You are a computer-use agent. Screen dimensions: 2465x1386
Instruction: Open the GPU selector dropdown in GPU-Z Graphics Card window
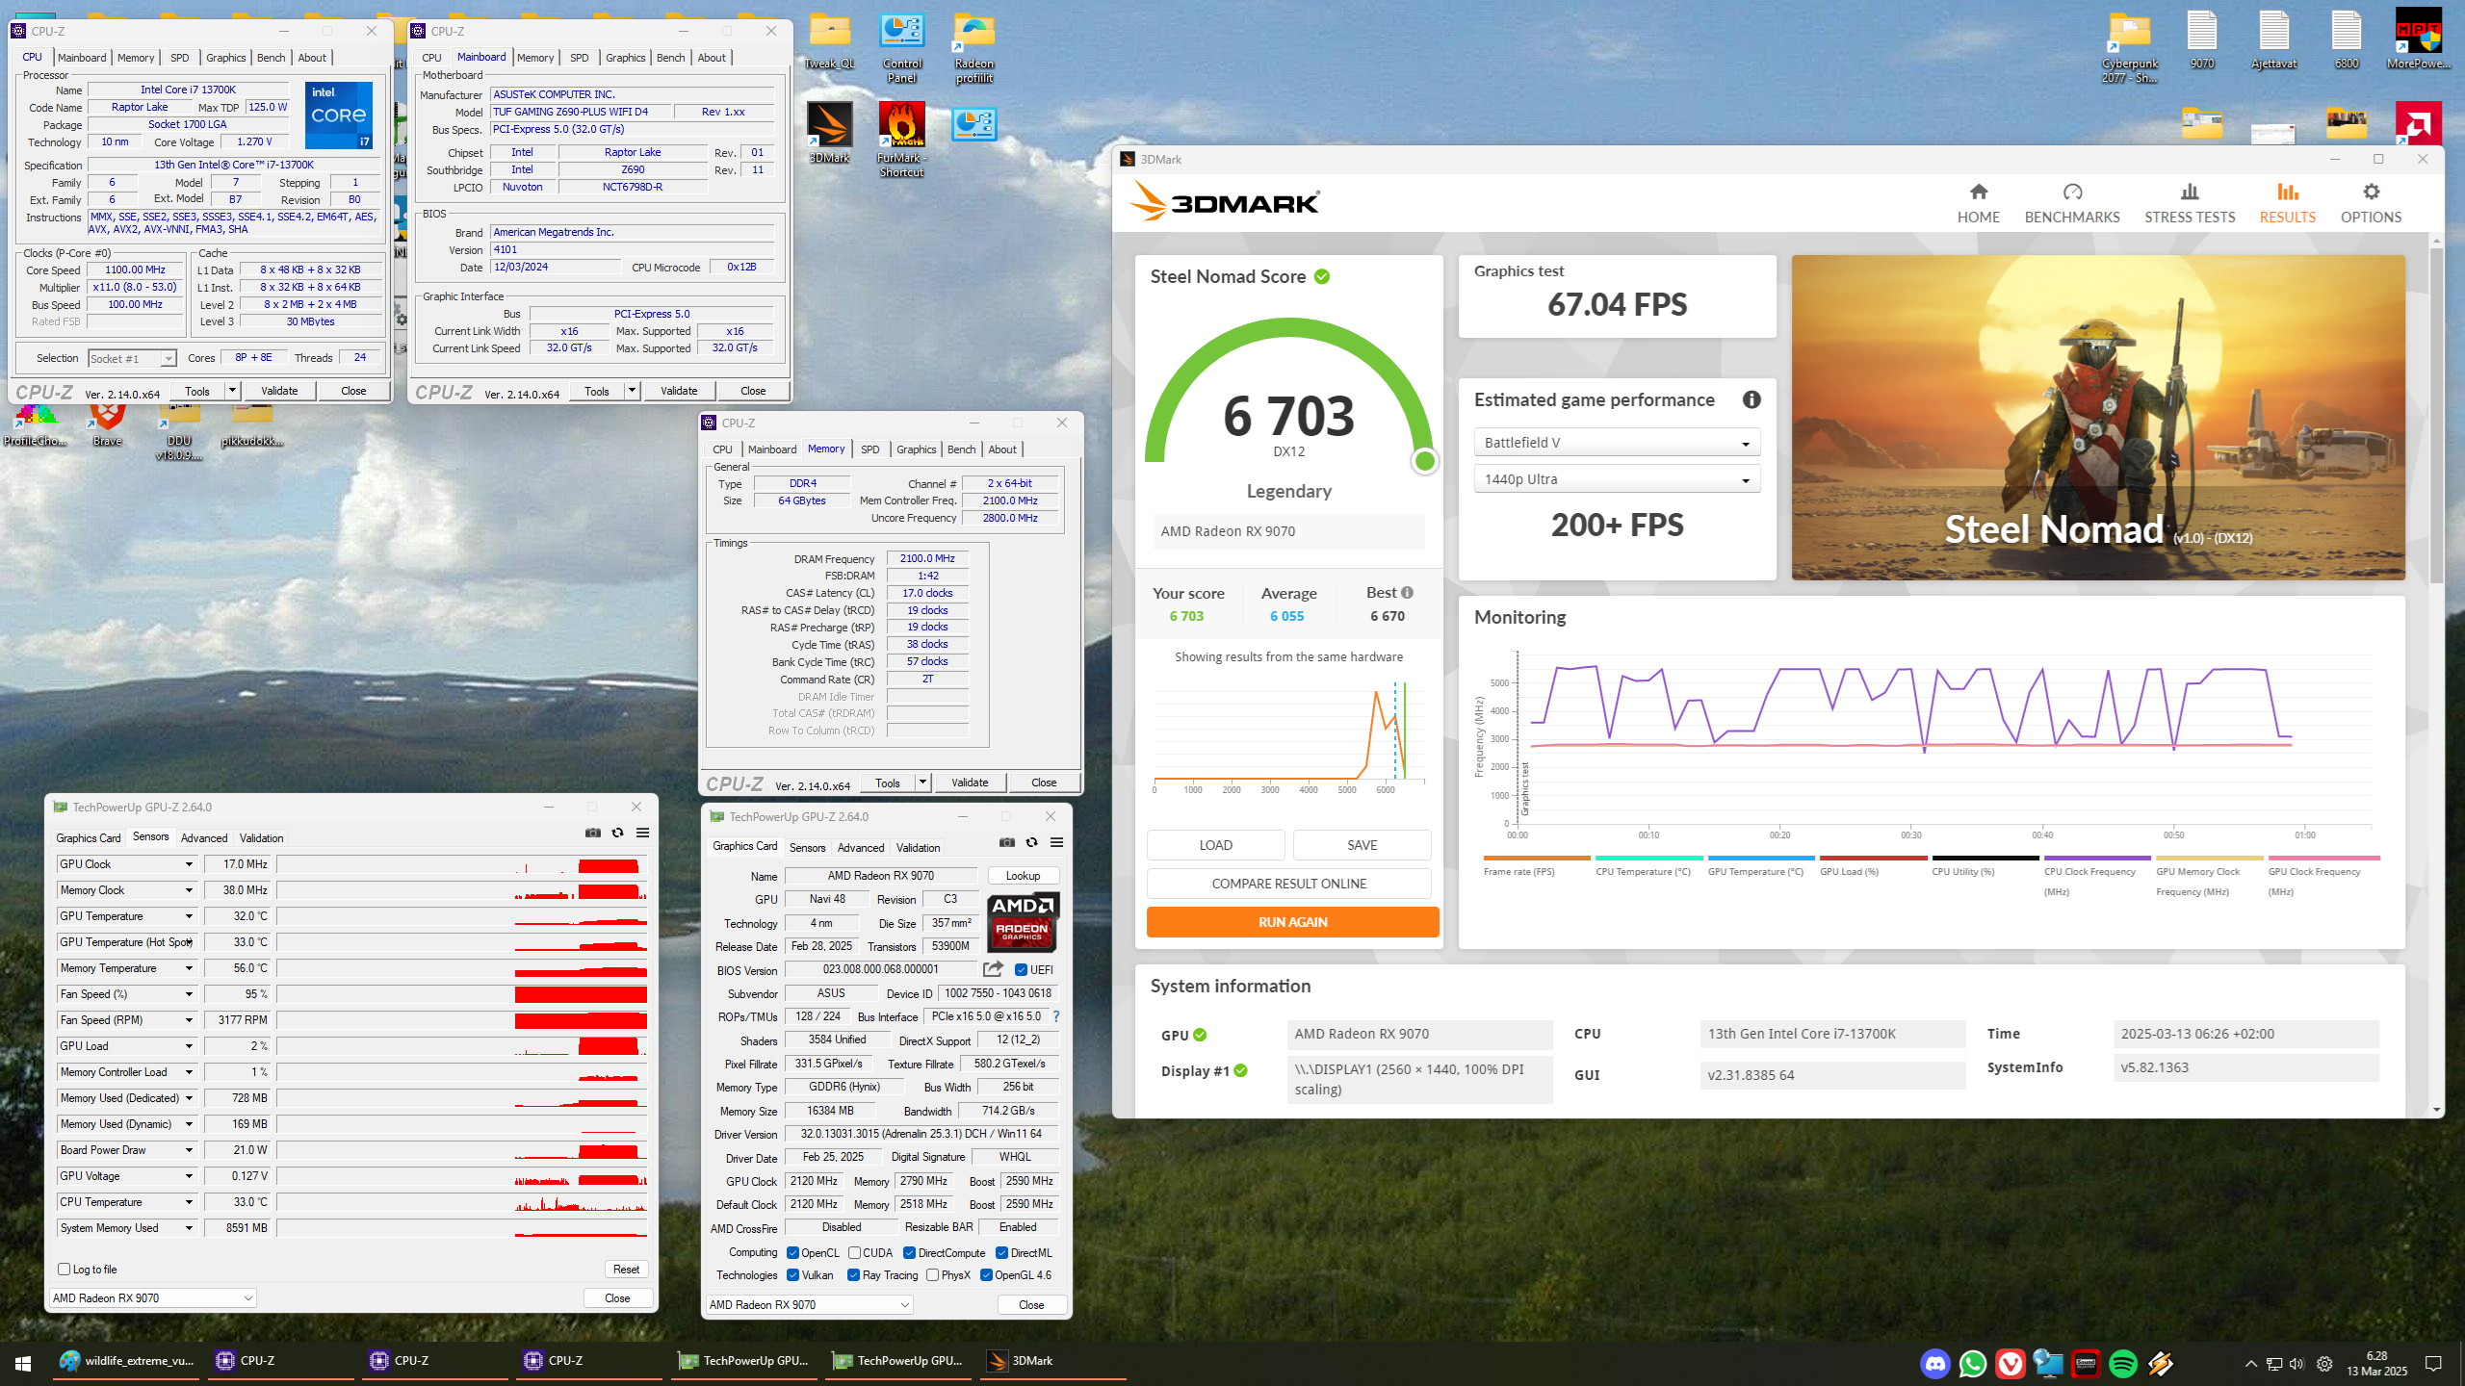pyautogui.click(x=809, y=1305)
